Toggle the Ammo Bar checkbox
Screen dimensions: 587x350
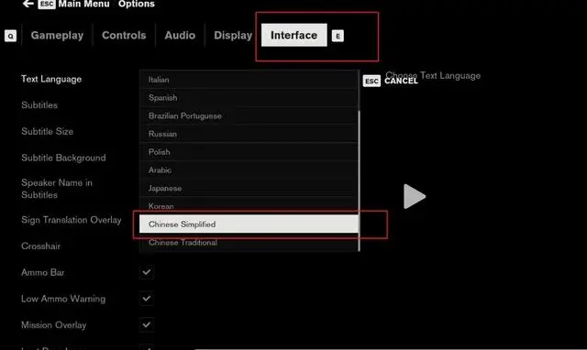(x=147, y=272)
